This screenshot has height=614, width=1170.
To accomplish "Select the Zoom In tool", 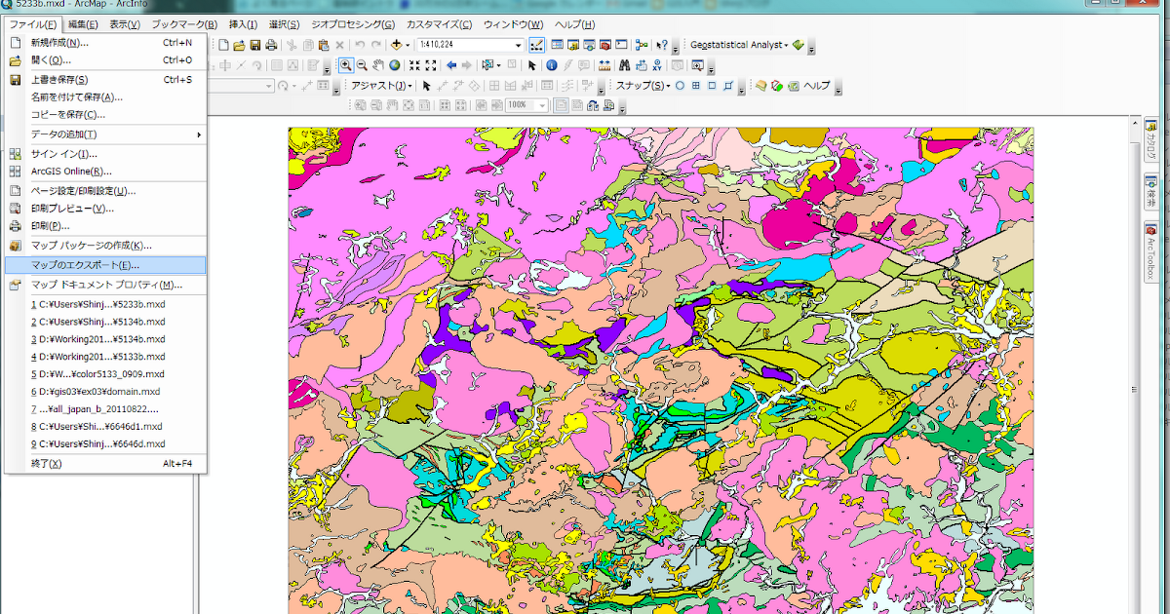I will [x=346, y=65].
